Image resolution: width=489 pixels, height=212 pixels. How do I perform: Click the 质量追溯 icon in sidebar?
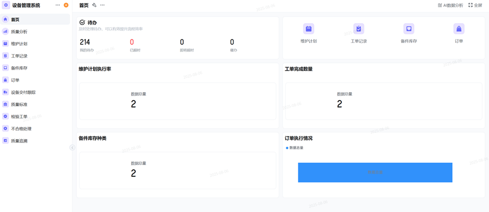(5, 141)
